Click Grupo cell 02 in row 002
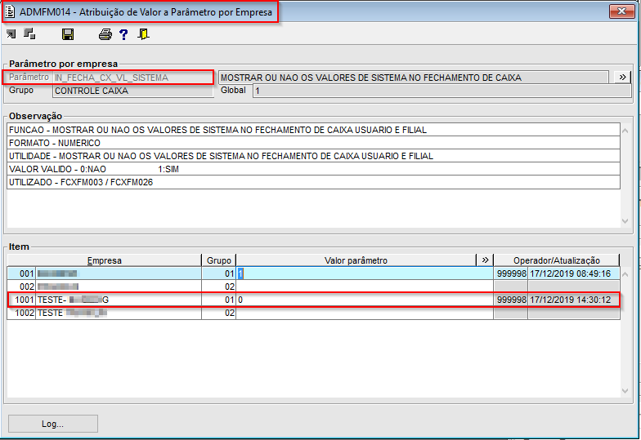The width and height of the screenshot is (641, 440). [x=219, y=287]
